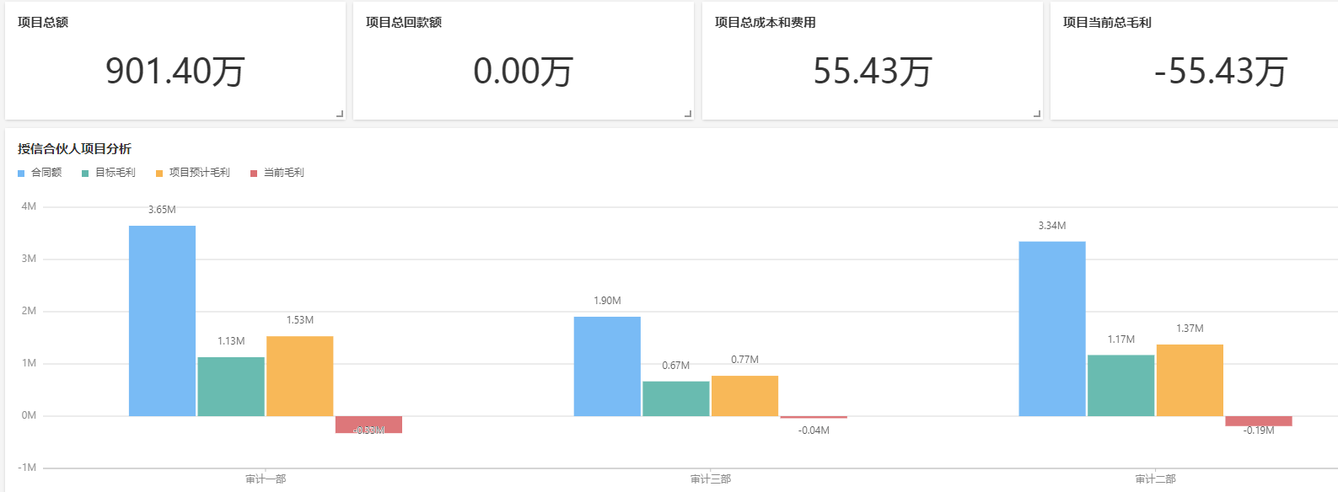Click the orange 0.77M bar in 审计三部
Image resolution: width=1338 pixels, height=492 pixels.
(744, 395)
